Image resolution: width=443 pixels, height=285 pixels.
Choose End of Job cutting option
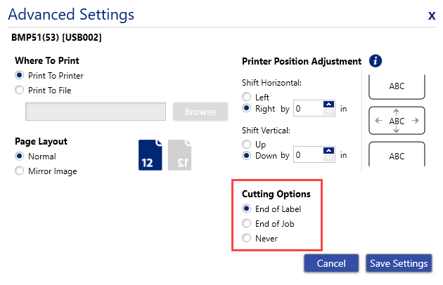point(246,223)
